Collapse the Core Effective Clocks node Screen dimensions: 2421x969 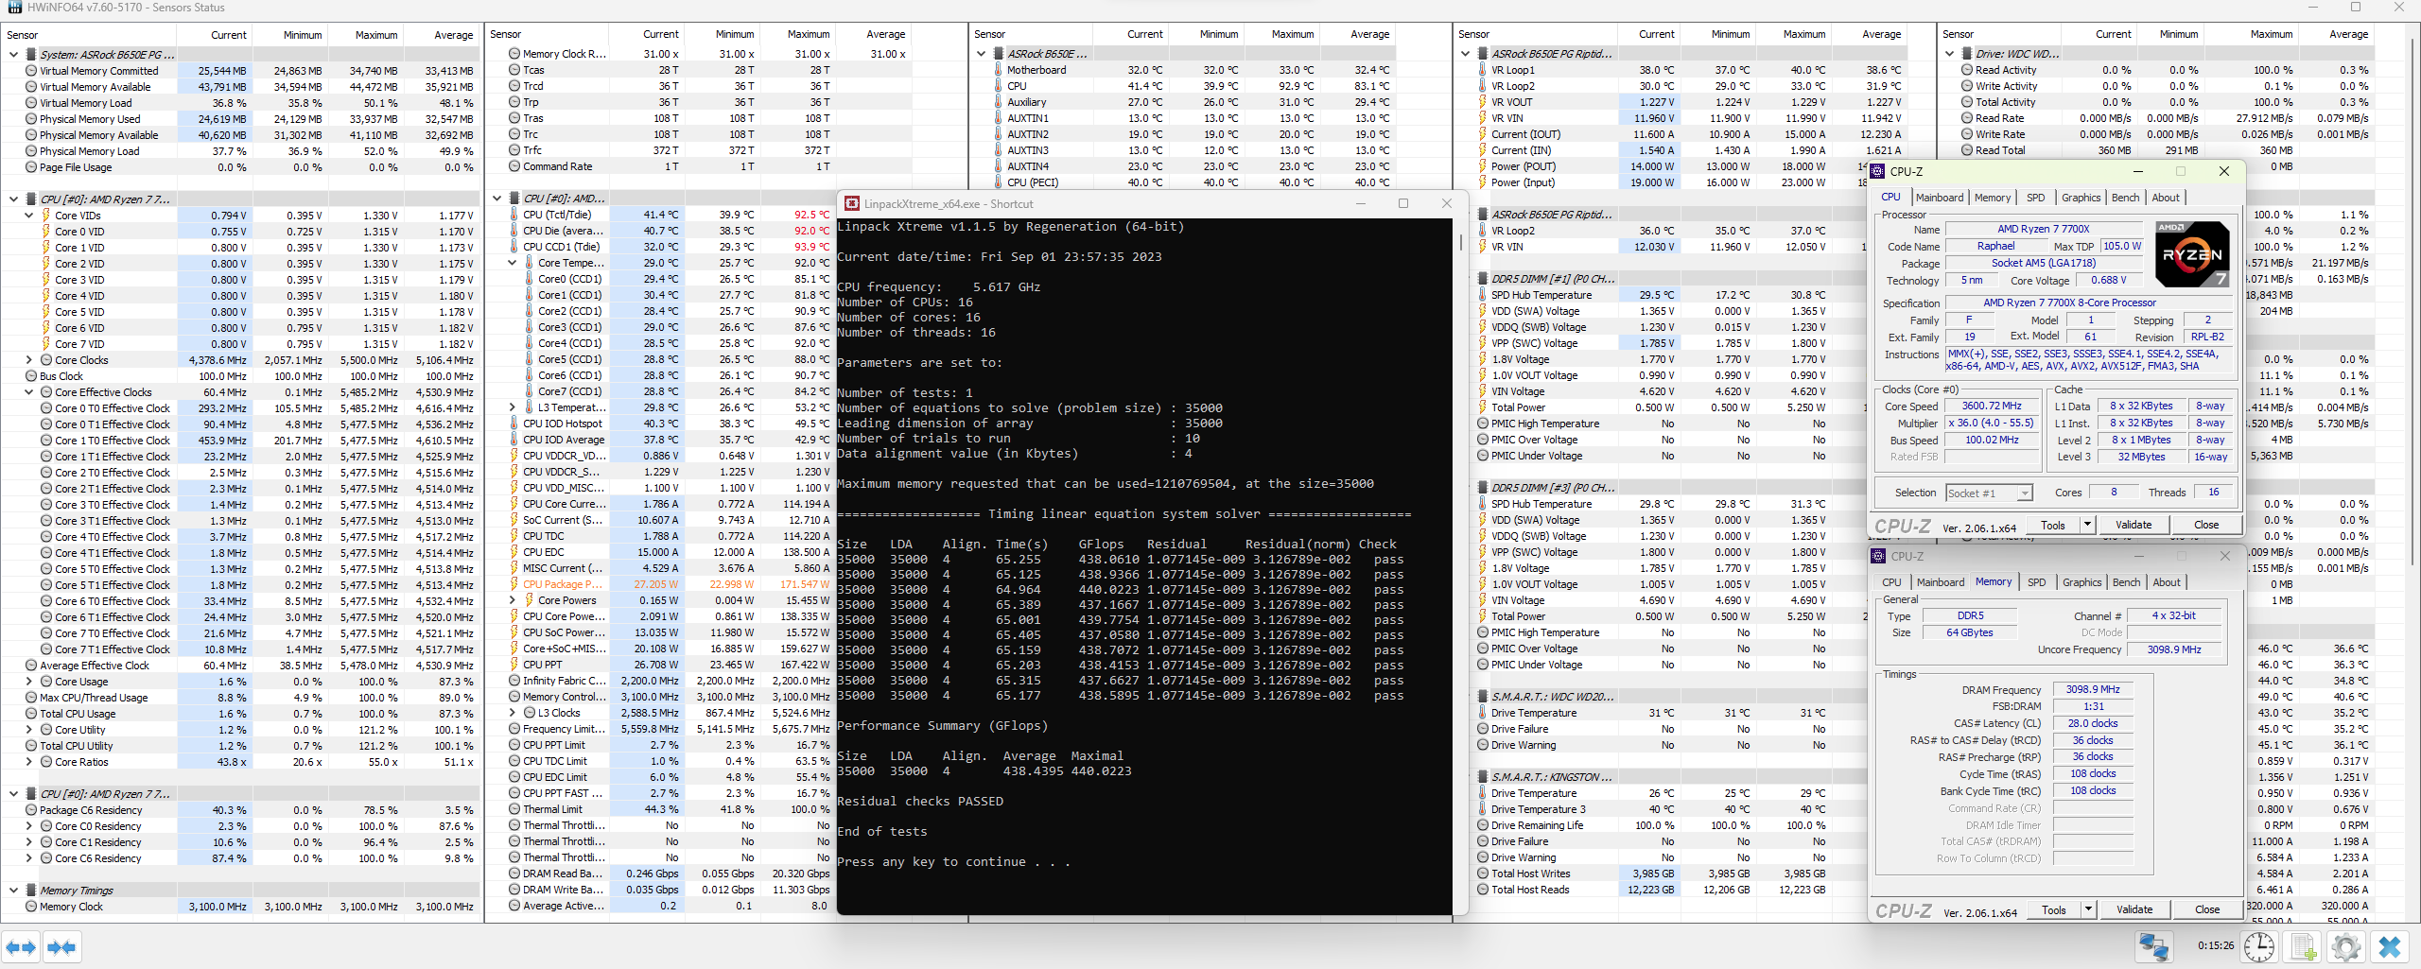click(x=28, y=392)
